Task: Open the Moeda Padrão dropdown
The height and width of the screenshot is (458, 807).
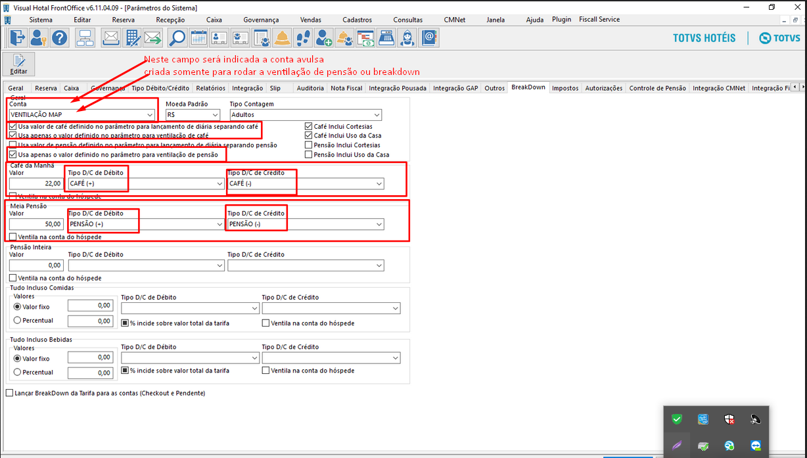Action: (192, 114)
